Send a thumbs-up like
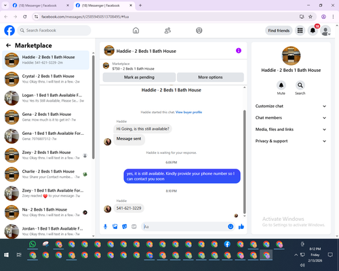This screenshot has width=339, height=271. tap(241, 226)
